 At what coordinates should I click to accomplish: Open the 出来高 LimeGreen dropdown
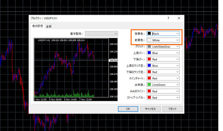[x=163, y=85]
